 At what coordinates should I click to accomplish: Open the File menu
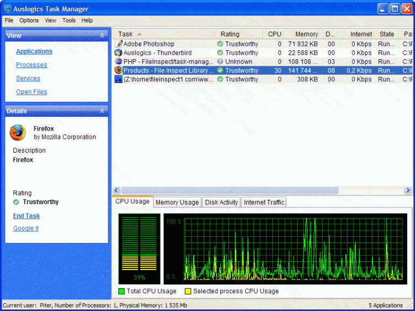9,20
